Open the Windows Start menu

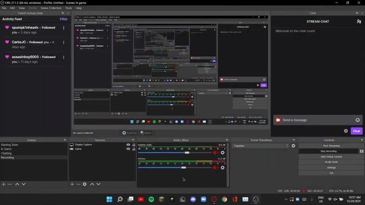[x=109, y=199]
